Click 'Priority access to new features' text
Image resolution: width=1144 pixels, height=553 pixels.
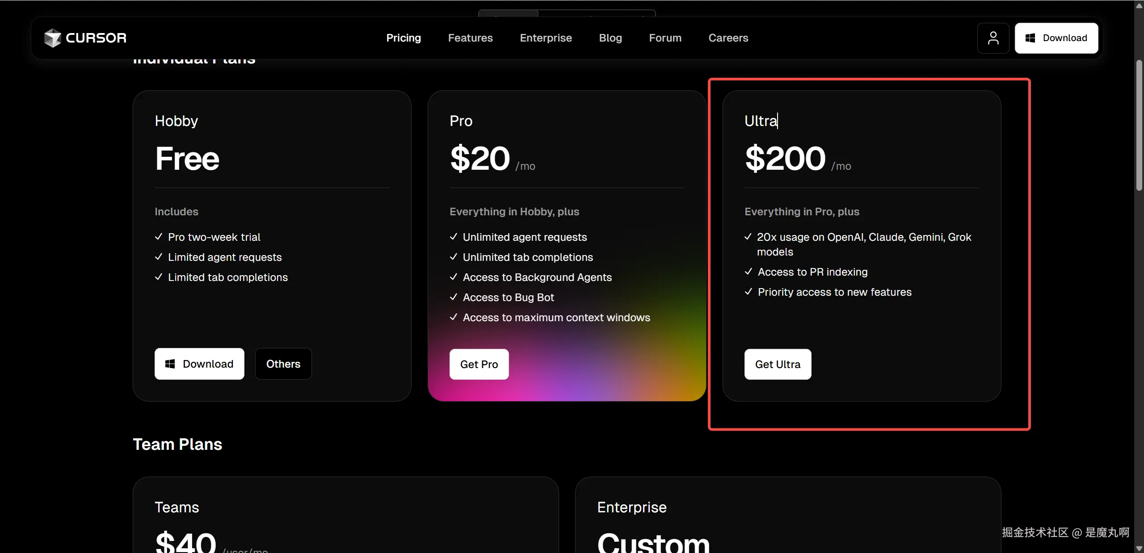(834, 292)
